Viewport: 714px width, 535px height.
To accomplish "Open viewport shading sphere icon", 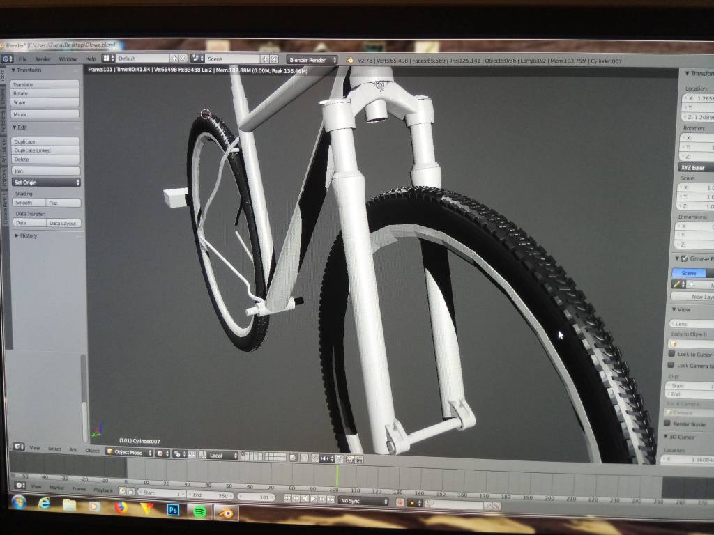I will [162, 453].
